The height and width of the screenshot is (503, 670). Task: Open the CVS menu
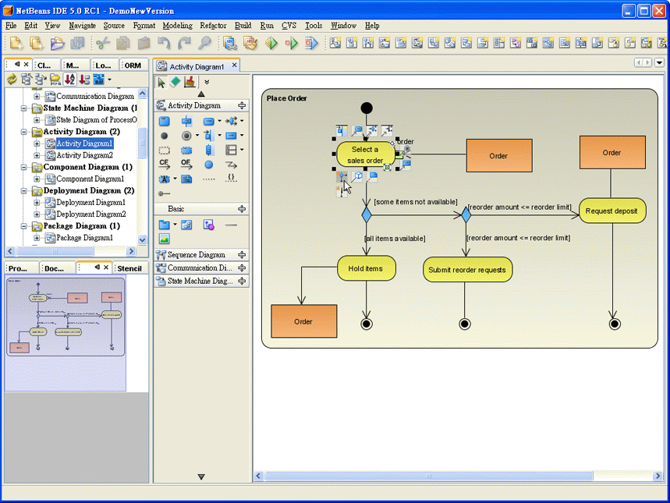point(289,26)
